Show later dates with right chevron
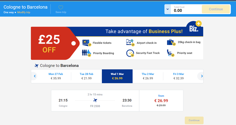Viewport: 236px width, 125px height. [202, 76]
